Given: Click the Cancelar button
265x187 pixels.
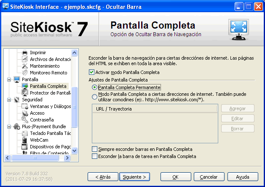Looking at the screenshot, I should [209, 177].
